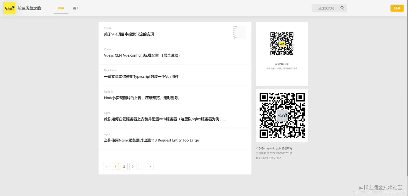Go to page 2 of articles

[x=124, y=166]
